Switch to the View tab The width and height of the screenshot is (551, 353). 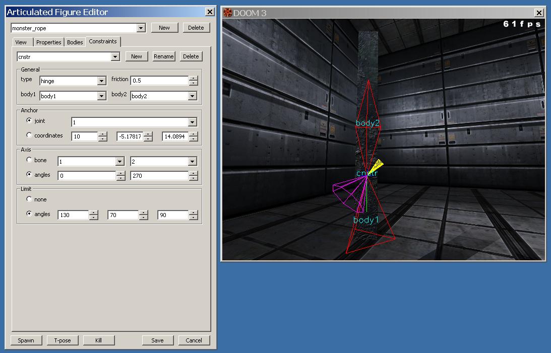pos(21,42)
